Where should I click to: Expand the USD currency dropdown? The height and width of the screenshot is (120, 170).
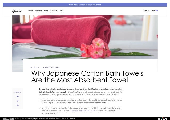pos(147,11)
